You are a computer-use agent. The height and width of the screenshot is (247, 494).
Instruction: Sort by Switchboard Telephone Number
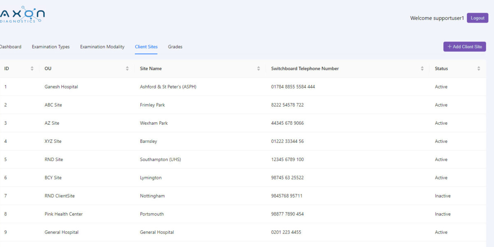(x=422, y=68)
